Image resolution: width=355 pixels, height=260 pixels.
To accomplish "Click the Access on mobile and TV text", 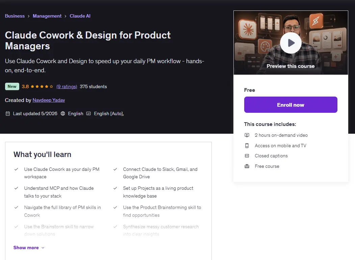I will click(x=280, y=146).
